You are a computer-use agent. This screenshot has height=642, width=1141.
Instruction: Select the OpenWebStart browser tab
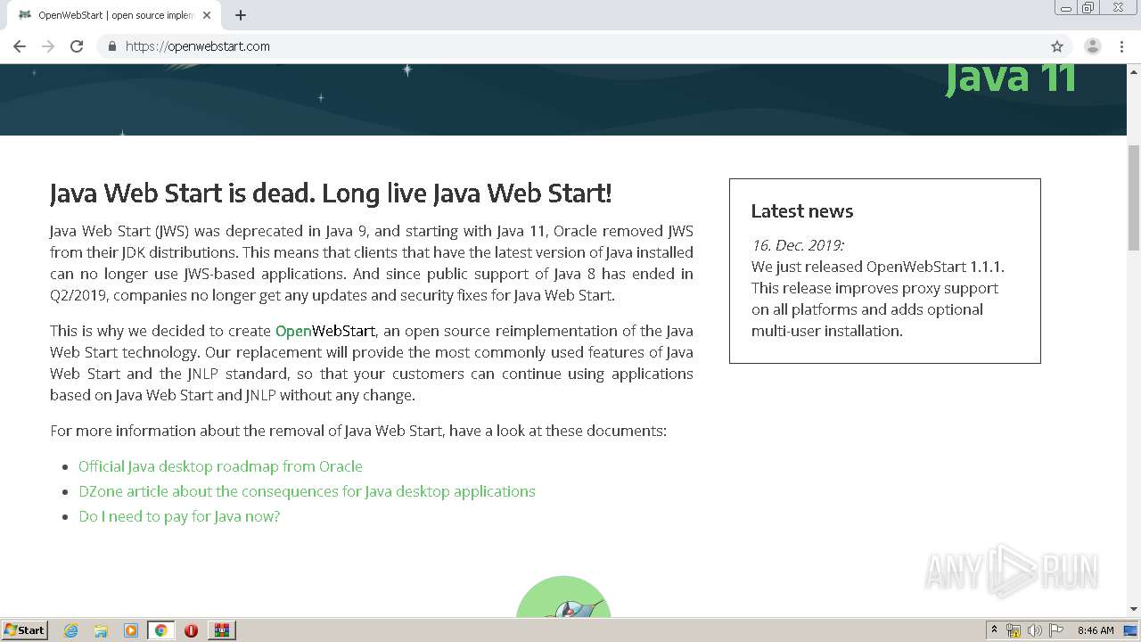point(114,15)
